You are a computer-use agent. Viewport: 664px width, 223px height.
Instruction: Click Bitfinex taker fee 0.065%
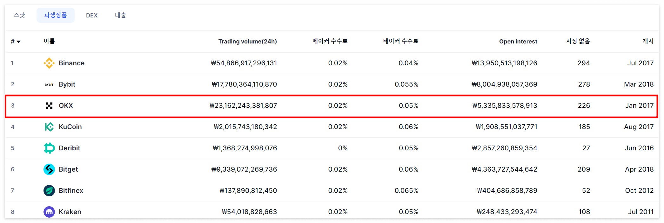tap(406, 191)
